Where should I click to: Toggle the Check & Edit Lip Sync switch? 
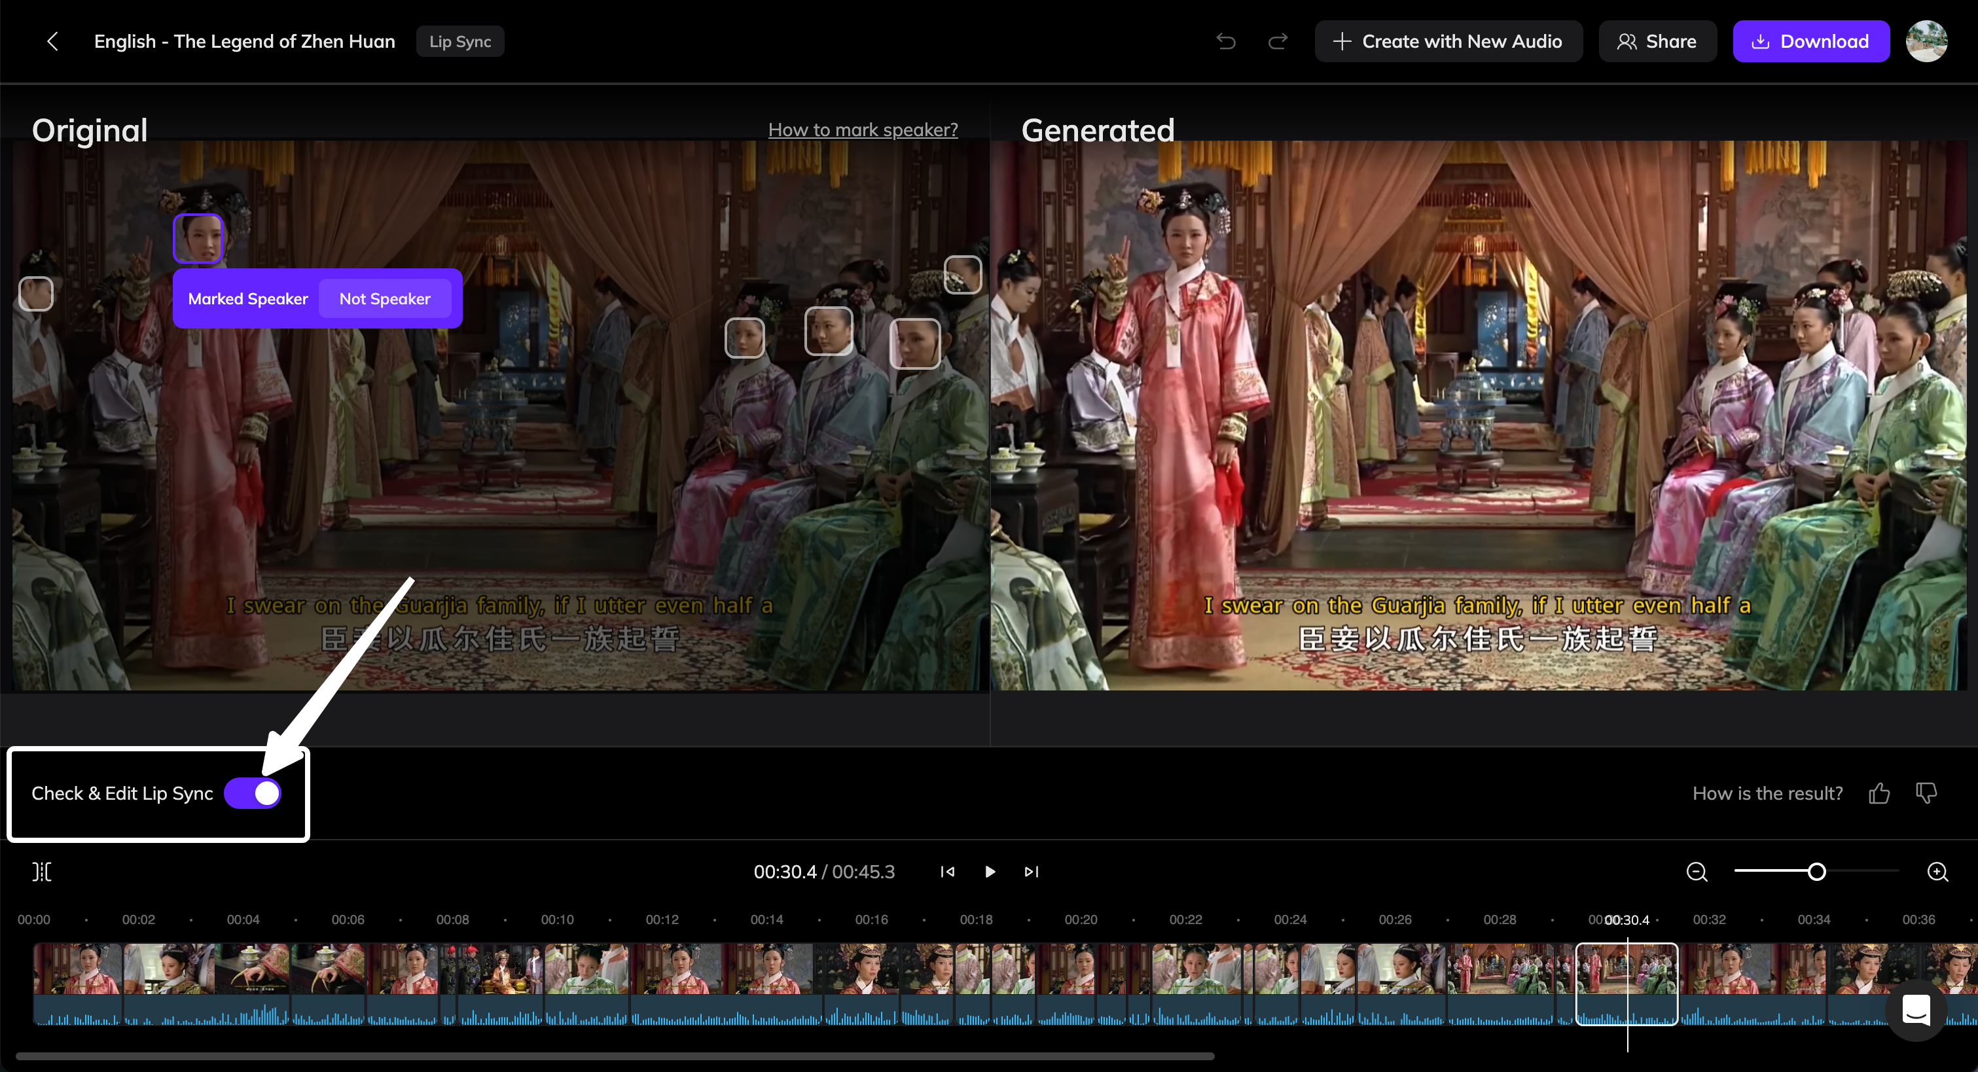click(253, 793)
